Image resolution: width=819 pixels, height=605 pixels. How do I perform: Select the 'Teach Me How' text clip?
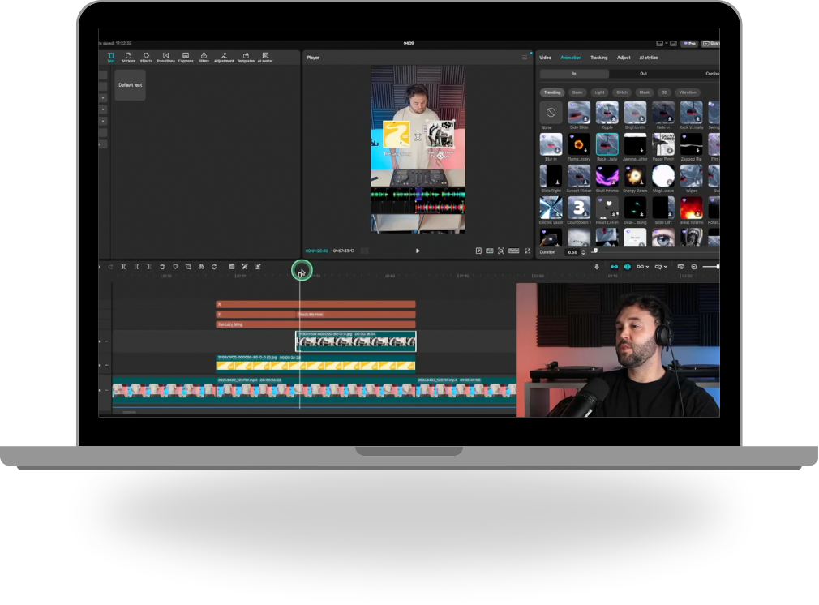[356, 315]
